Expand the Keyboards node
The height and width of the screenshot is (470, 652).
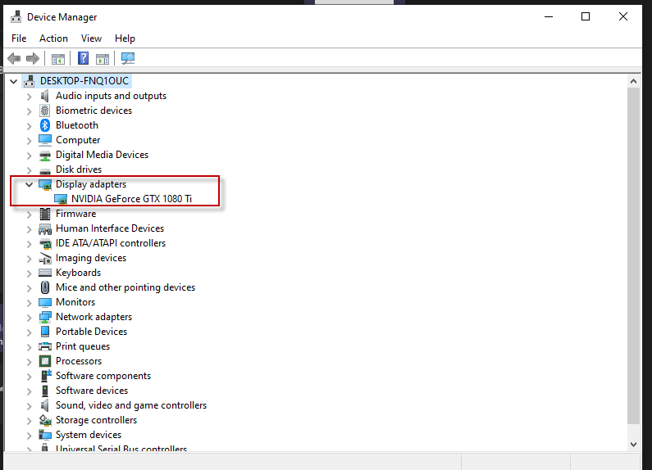tap(29, 273)
